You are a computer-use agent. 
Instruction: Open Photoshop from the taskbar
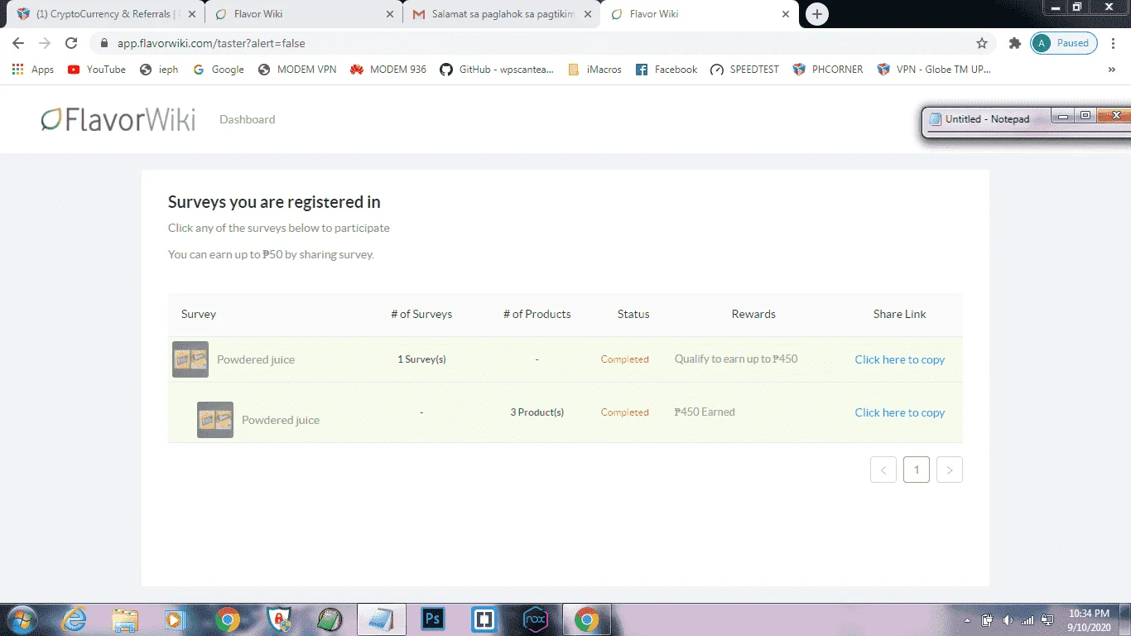coord(432,619)
